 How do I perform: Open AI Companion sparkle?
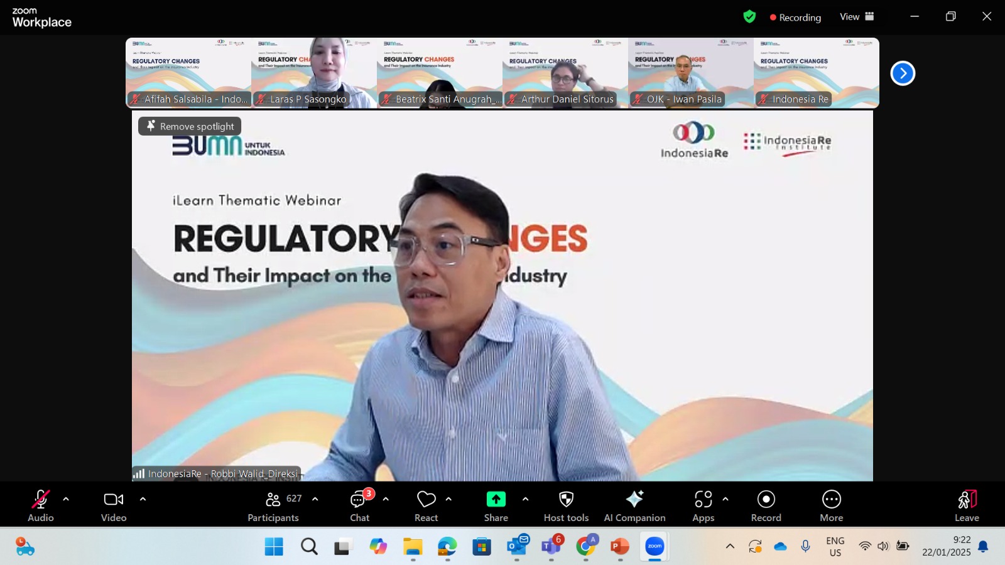point(634,506)
